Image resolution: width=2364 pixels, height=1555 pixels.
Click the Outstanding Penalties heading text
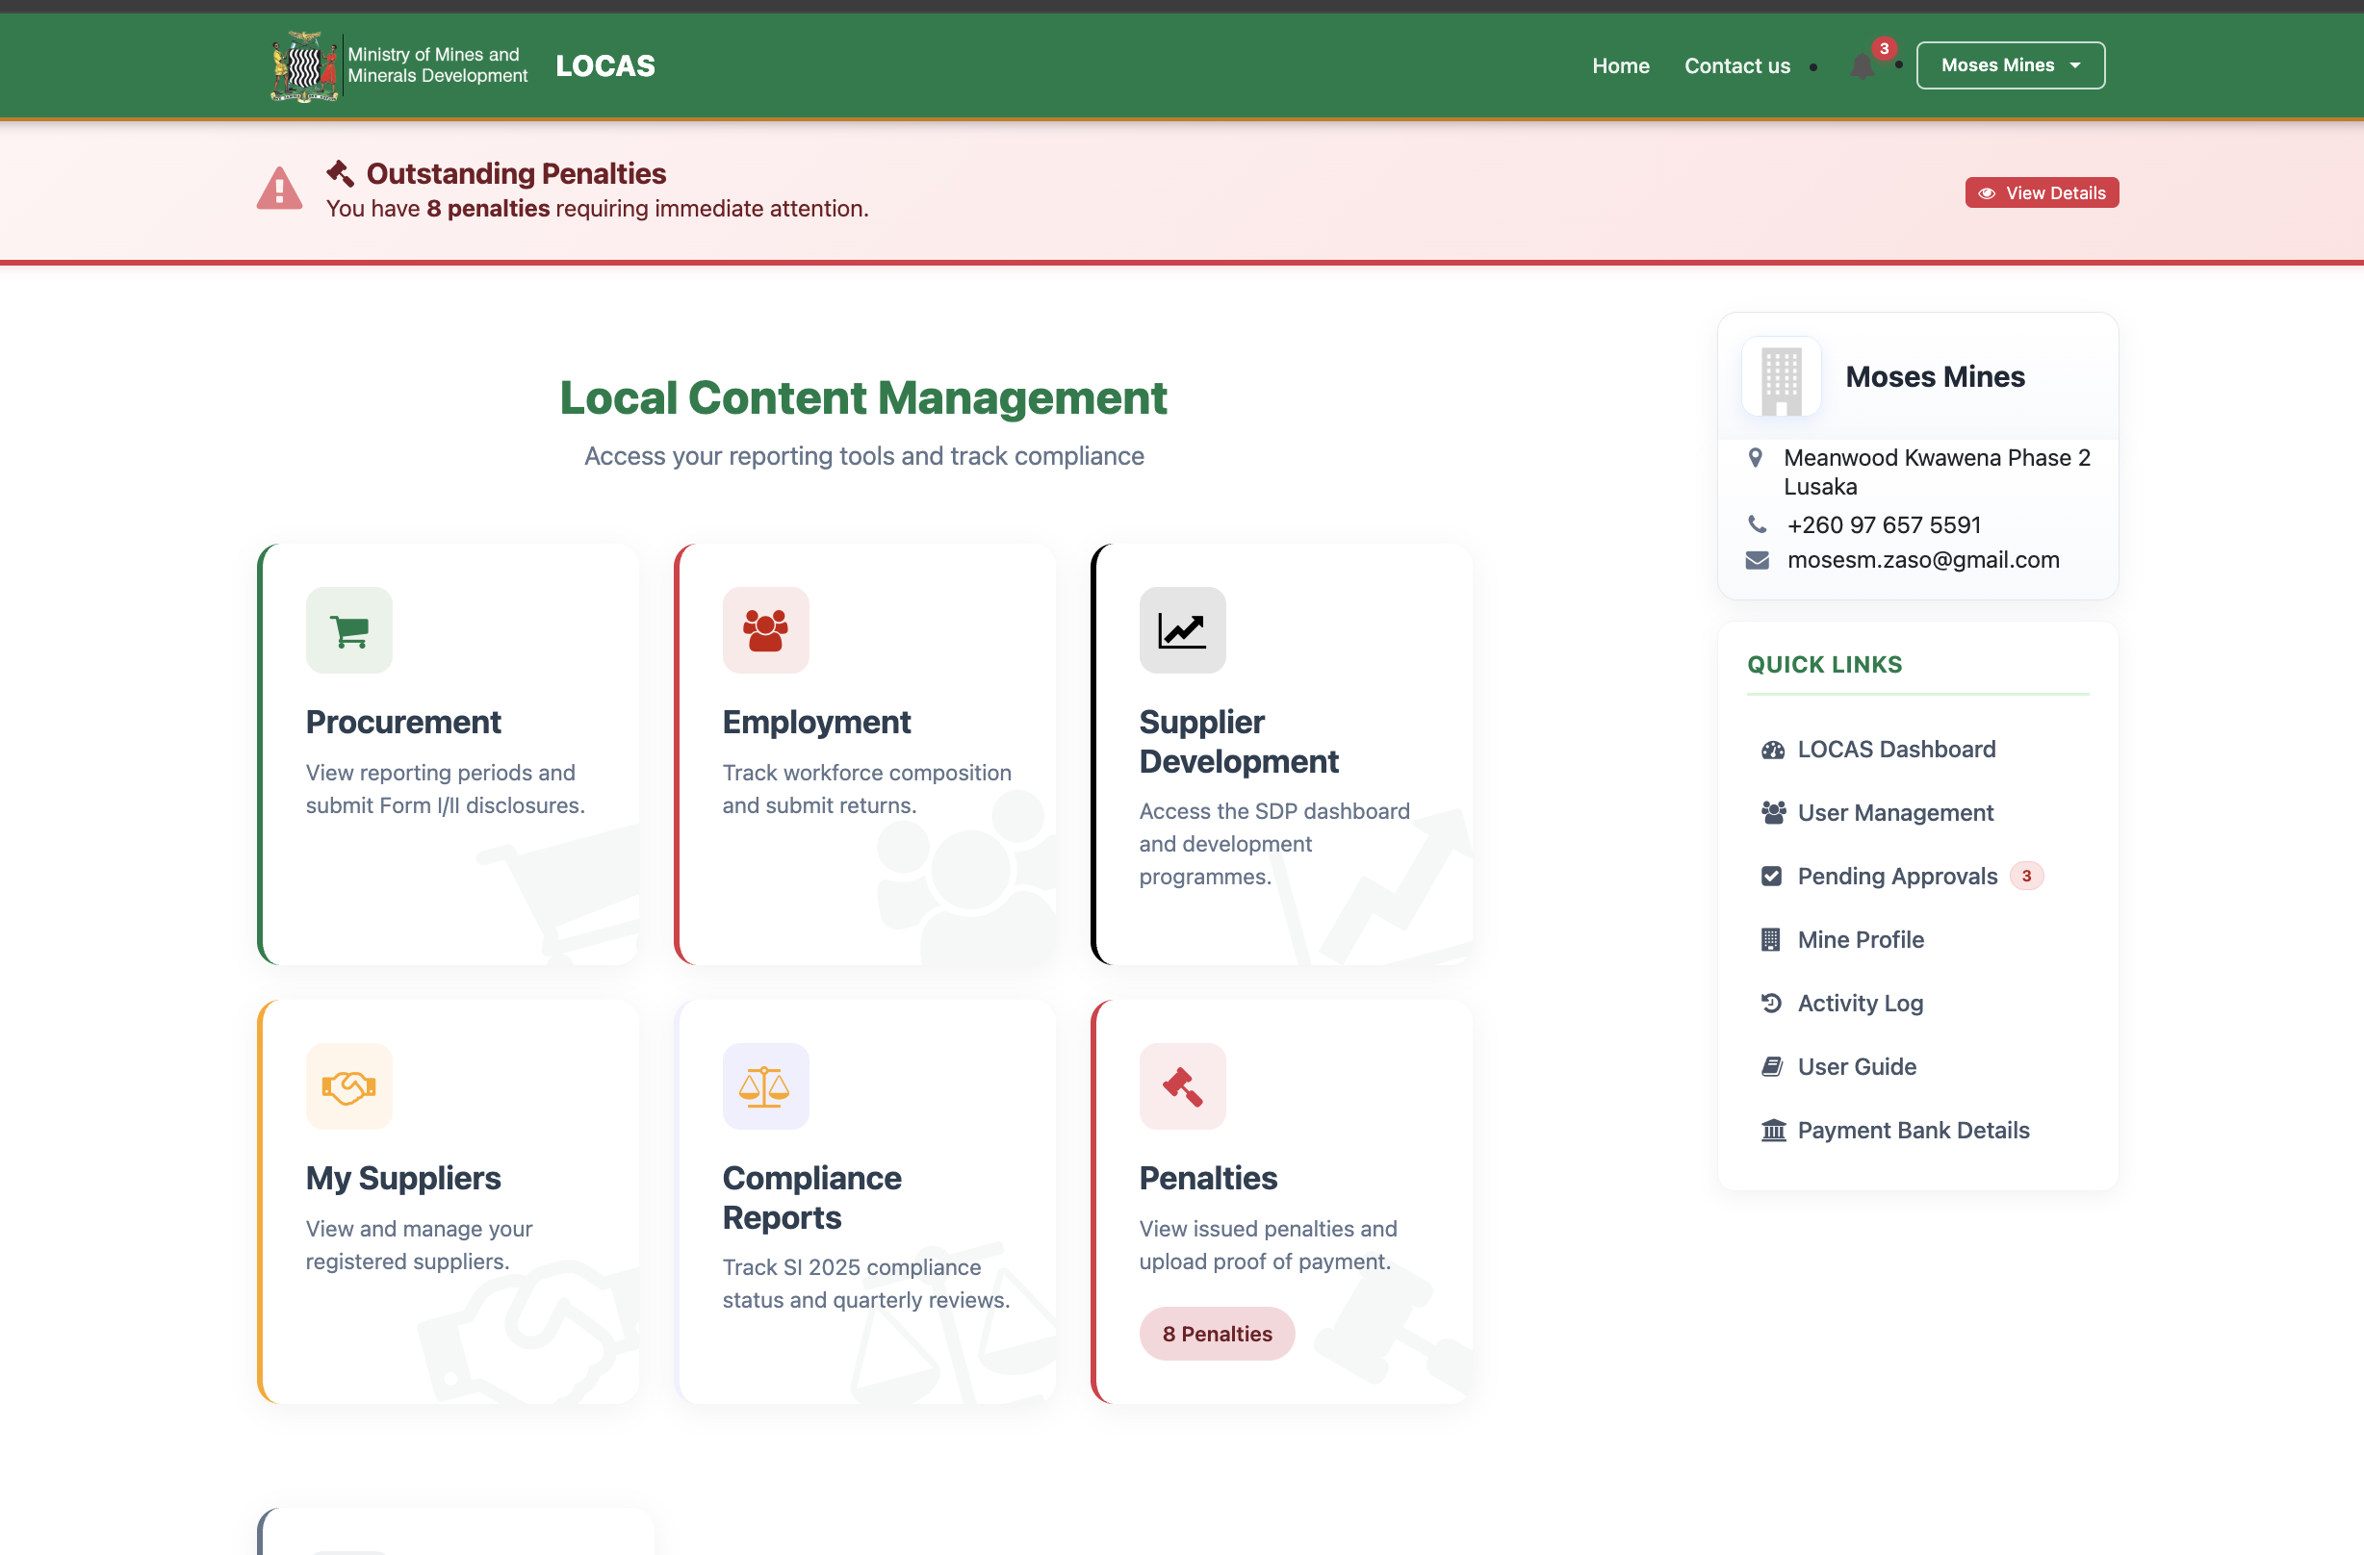coord(517,174)
